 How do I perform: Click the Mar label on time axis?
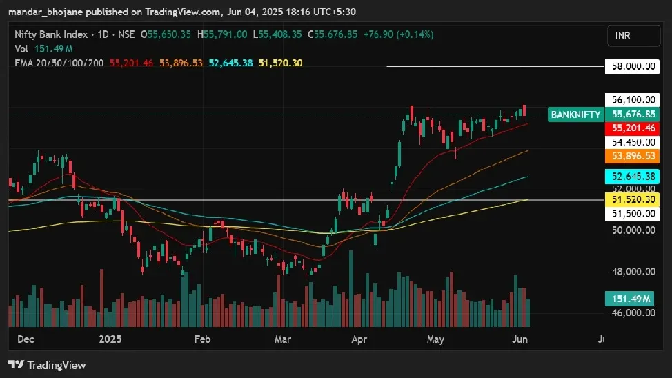[x=282, y=339]
